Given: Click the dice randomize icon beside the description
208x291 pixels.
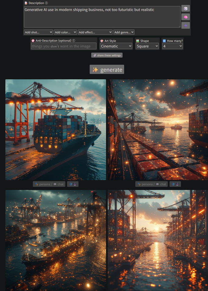Looking at the screenshot, I should [185, 9].
